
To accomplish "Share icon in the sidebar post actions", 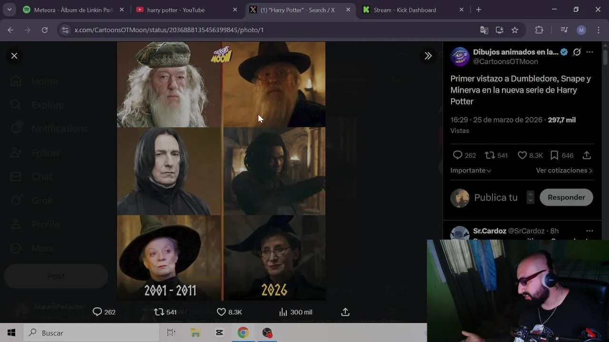I will click(x=587, y=155).
